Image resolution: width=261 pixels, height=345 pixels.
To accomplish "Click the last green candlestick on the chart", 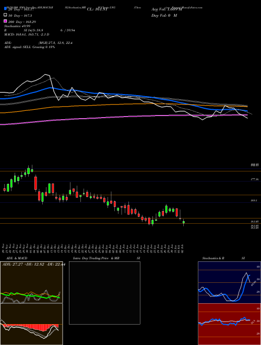I will [x=184, y=222].
